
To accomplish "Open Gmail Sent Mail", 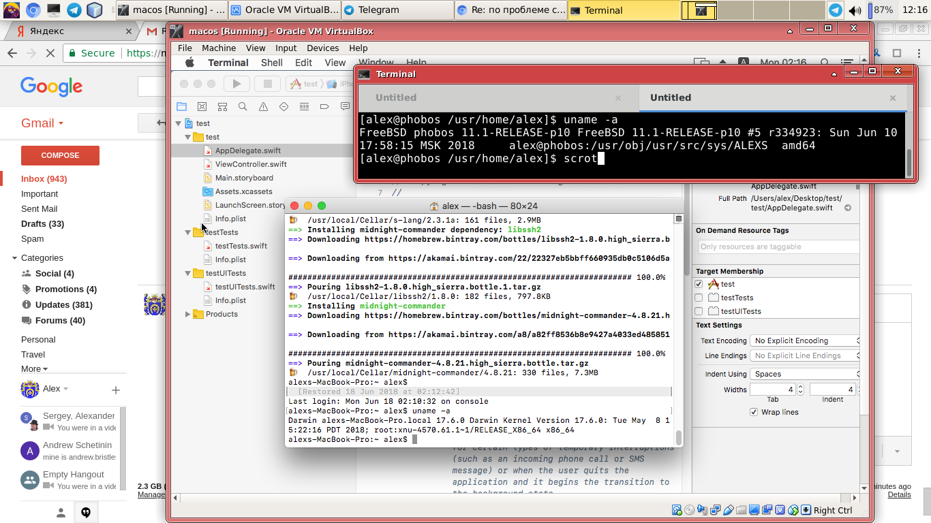I will click(40, 209).
